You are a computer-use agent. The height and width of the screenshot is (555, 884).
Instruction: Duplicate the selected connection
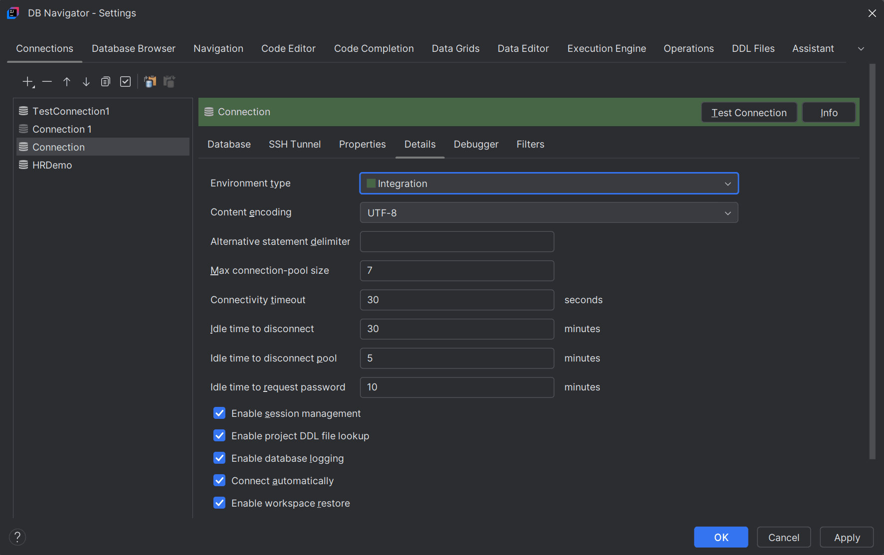(x=105, y=81)
